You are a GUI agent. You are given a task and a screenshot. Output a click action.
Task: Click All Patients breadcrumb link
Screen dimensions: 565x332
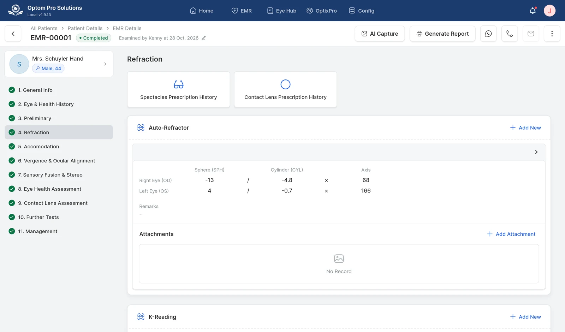tap(44, 28)
